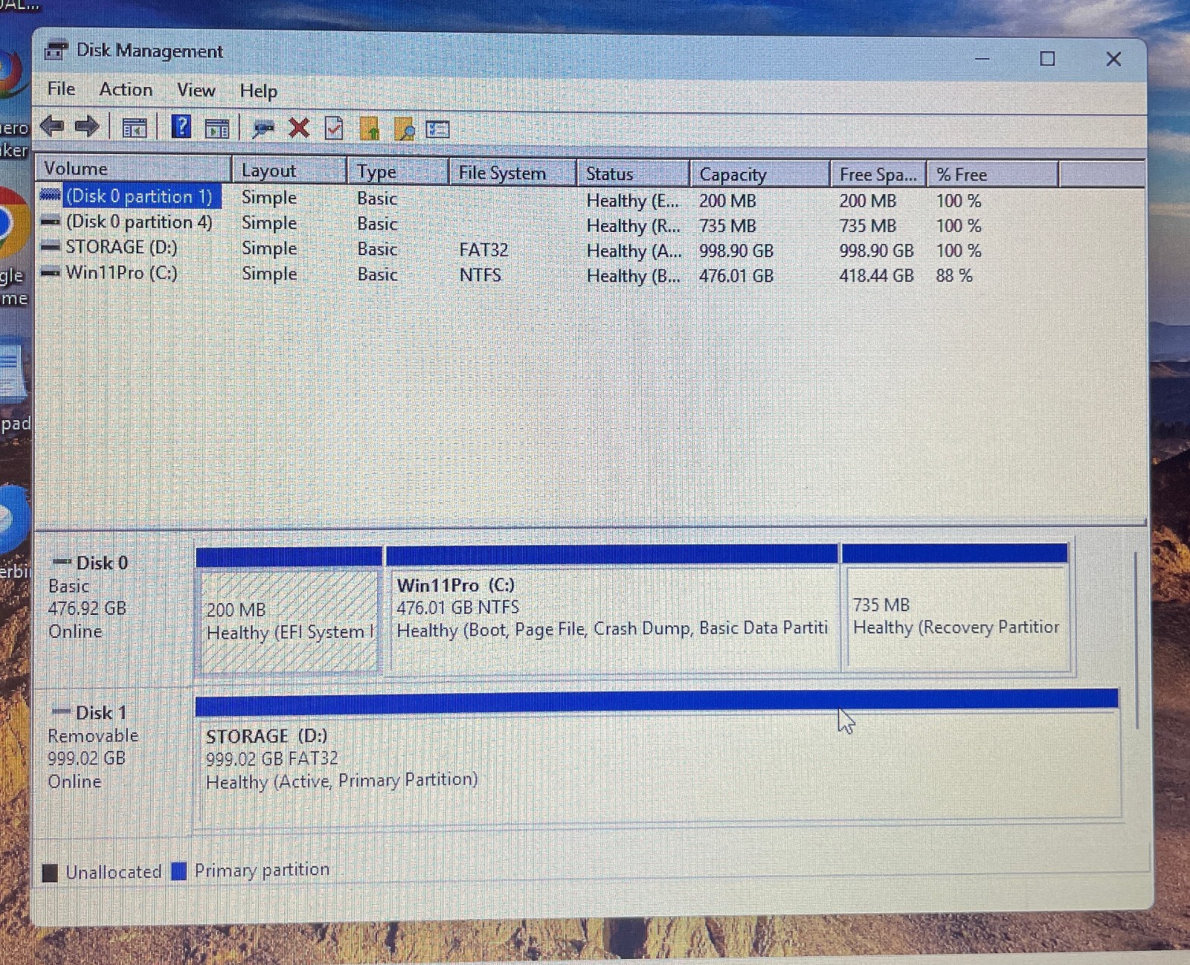
Task: Click the Connect/Refresh disk toolbar icon
Action: [263, 129]
